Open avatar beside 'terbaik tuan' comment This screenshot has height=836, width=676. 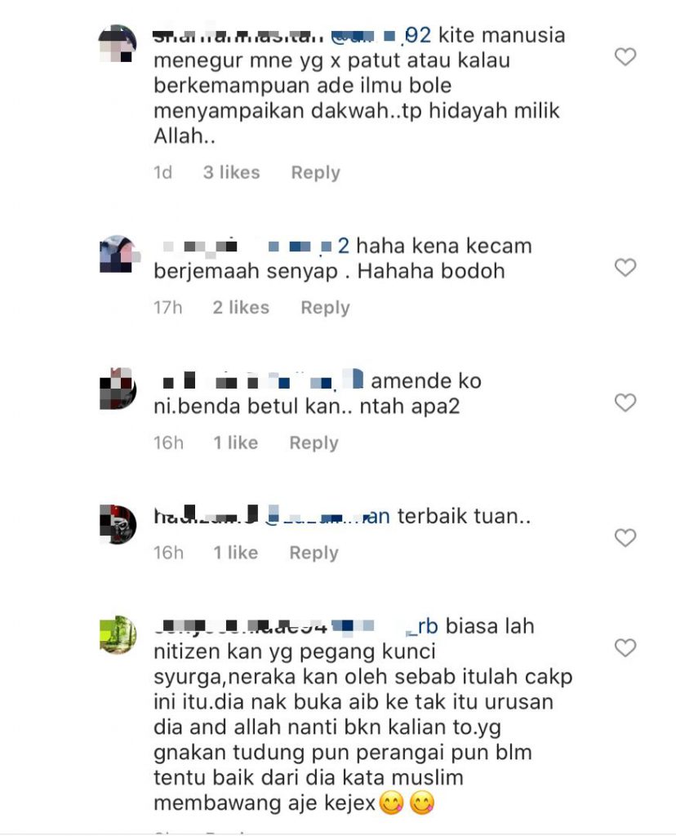(x=118, y=525)
